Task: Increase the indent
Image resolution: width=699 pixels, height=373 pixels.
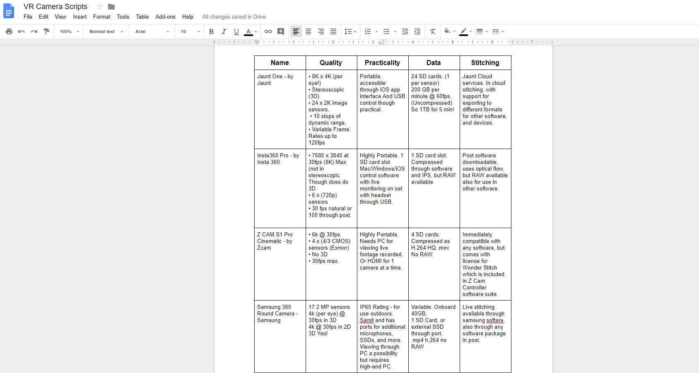Action: point(417,31)
